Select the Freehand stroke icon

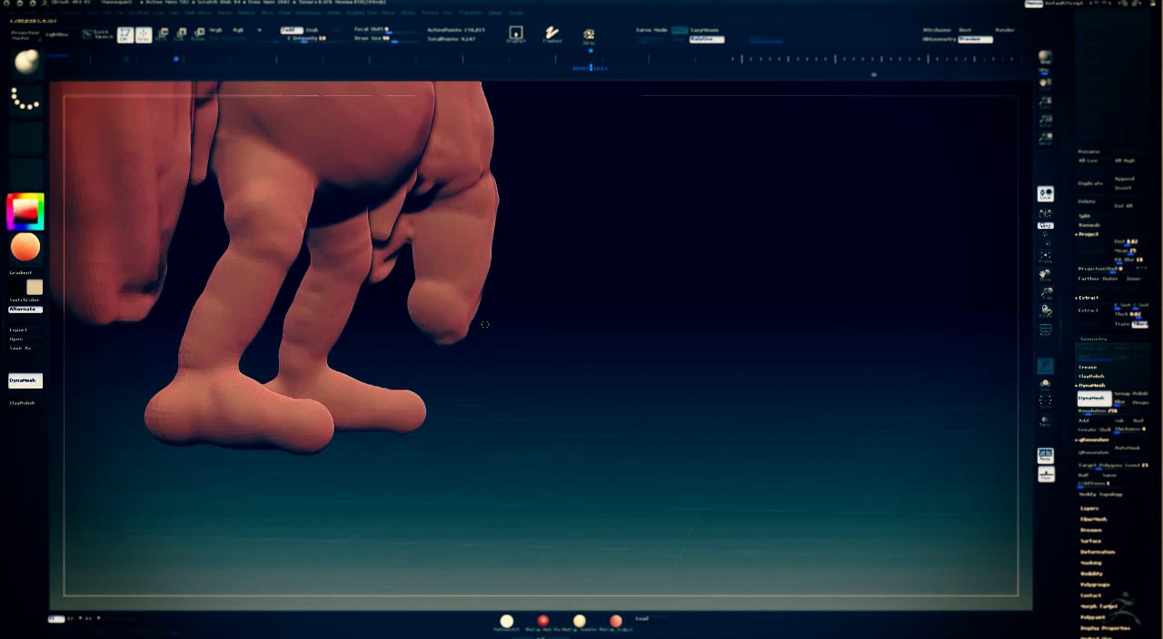tap(552, 33)
